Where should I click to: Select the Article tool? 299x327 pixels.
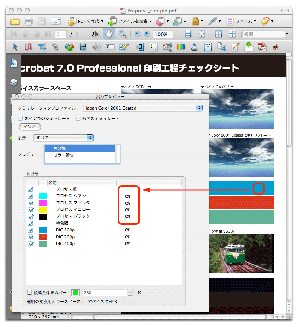pos(28,47)
